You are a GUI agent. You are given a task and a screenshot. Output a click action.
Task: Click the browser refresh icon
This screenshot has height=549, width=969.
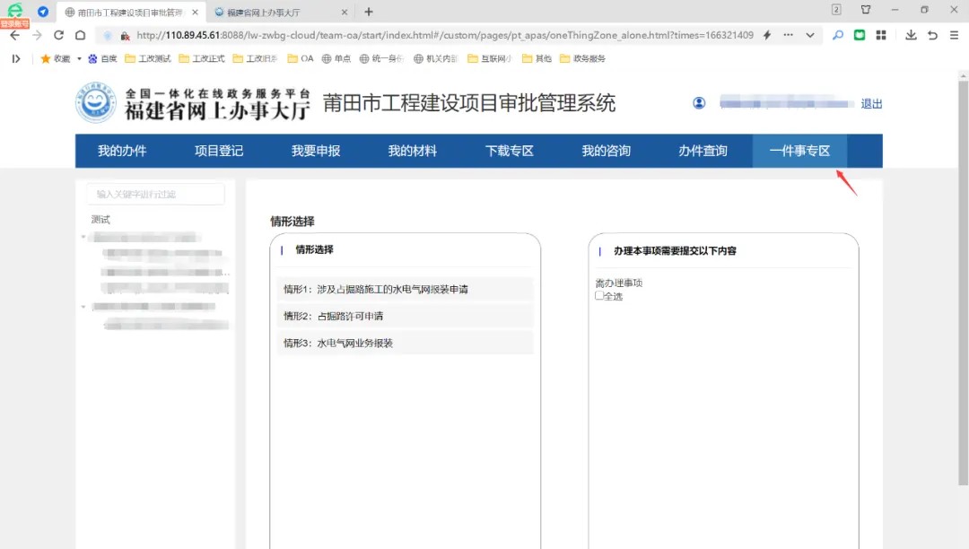tap(58, 35)
